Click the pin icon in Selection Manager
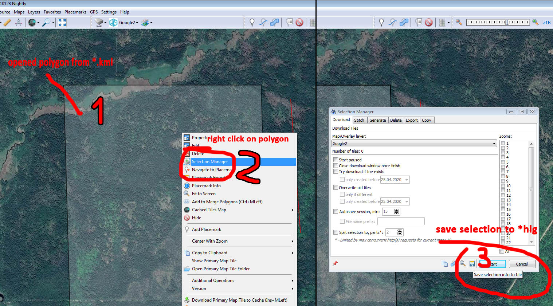The width and height of the screenshot is (553, 306). (335, 263)
